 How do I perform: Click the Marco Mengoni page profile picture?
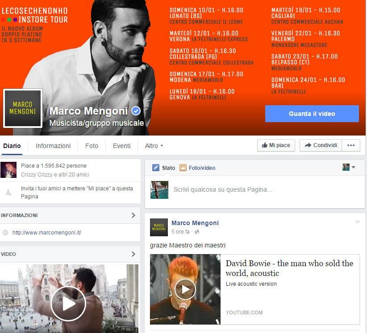(x=23, y=108)
